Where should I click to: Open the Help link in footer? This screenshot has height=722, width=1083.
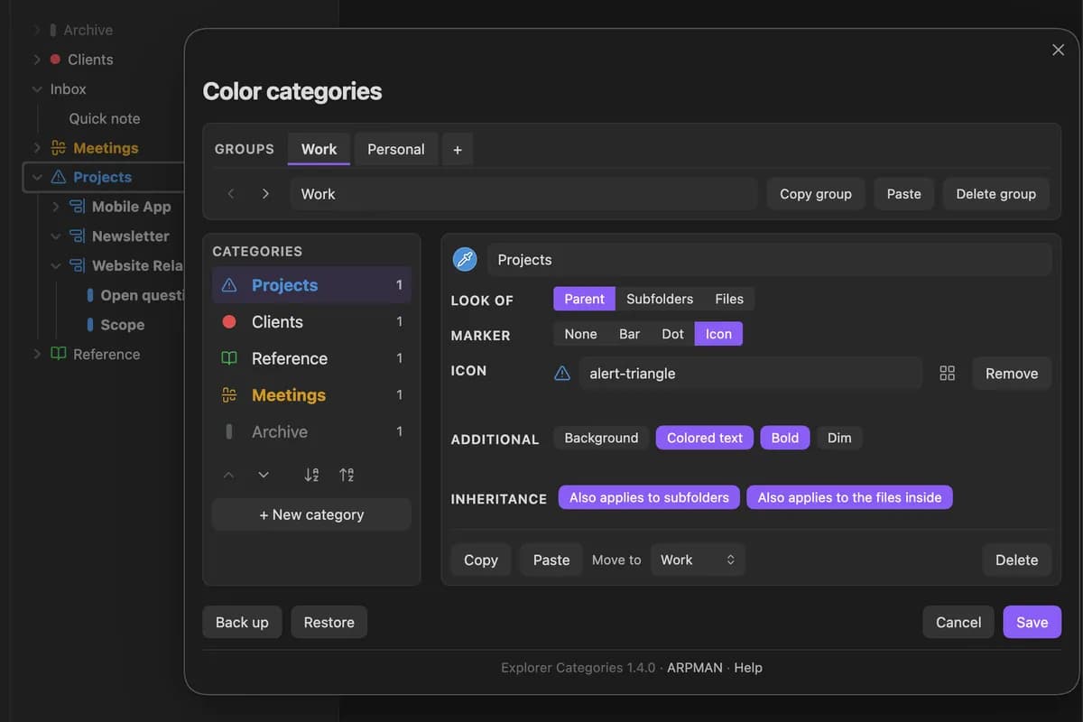748,668
